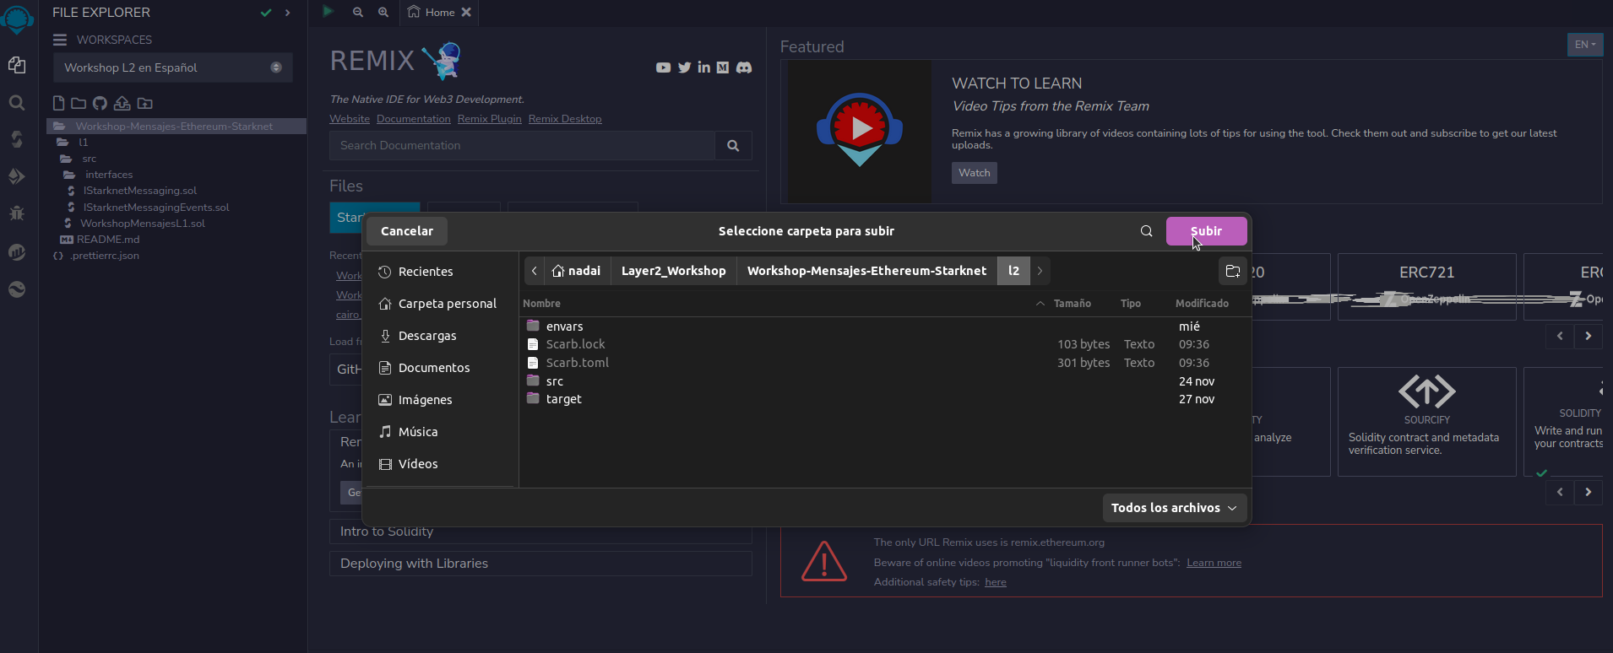This screenshot has width=1613, height=653.
Task: Sort by the Nombre column header
Action: click(x=541, y=304)
